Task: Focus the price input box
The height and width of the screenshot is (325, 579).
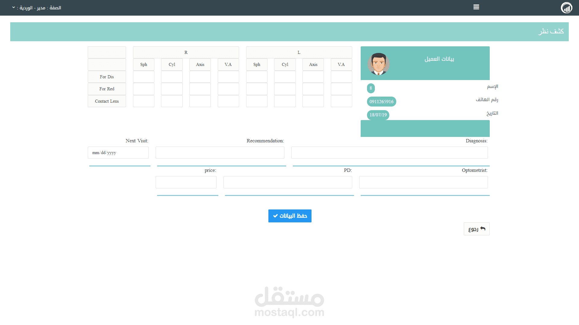Action: click(x=186, y=182)
